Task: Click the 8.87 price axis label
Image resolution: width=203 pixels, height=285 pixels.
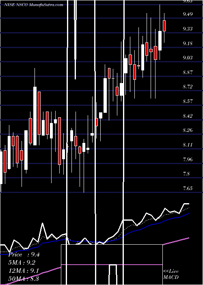Action: point(188,72)
